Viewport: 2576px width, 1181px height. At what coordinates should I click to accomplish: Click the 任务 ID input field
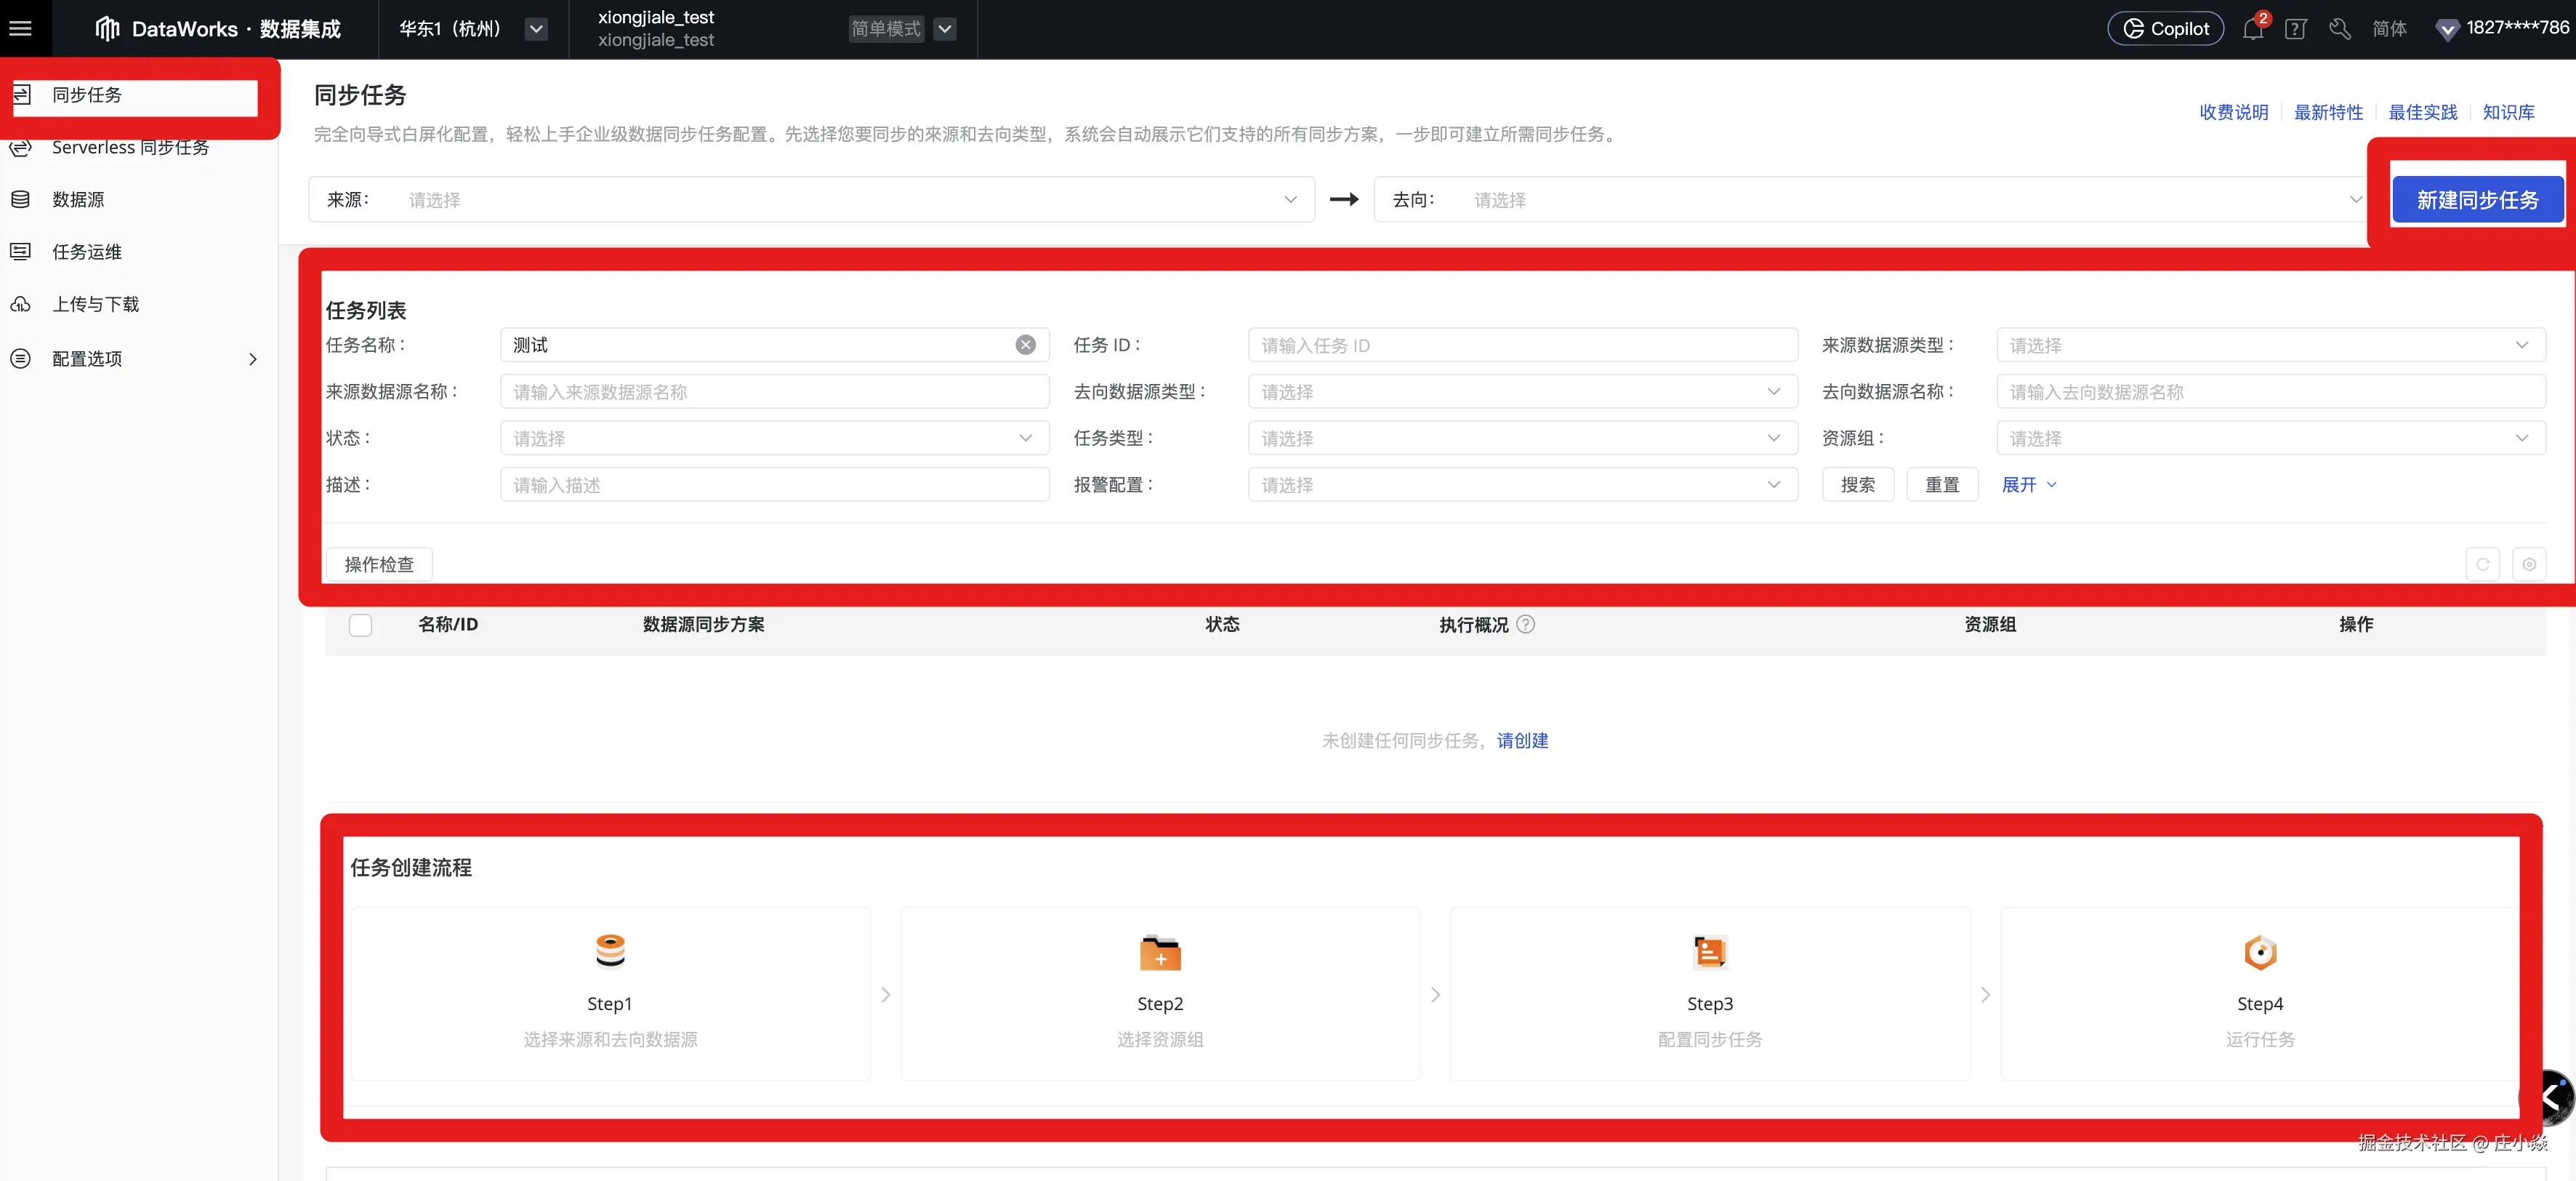[1521, 345]
